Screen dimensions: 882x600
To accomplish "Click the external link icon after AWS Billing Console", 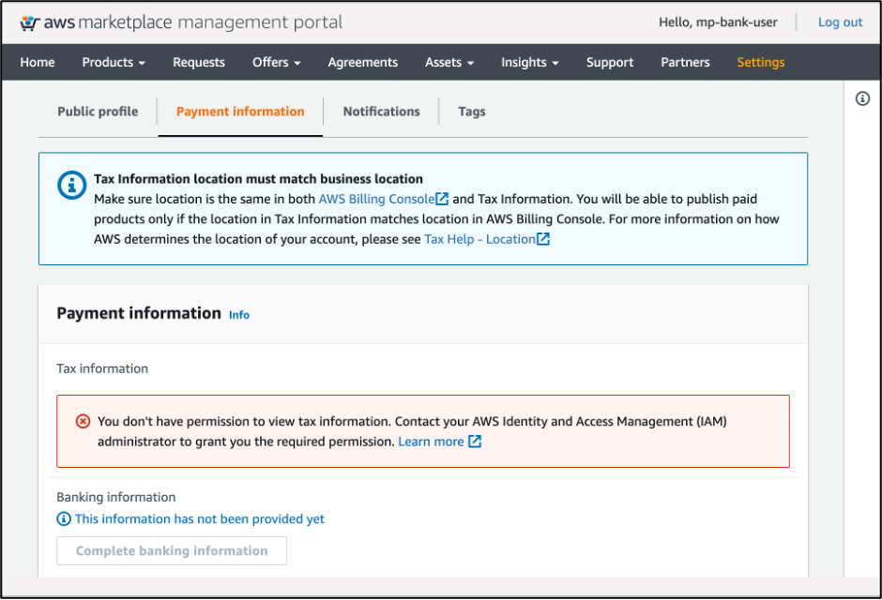I will (x=443, y=198).
